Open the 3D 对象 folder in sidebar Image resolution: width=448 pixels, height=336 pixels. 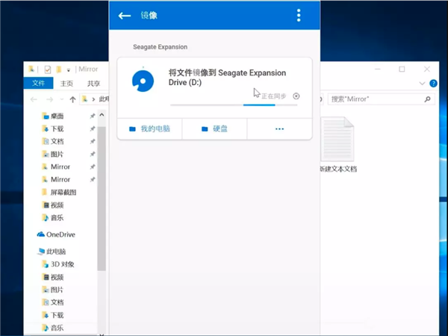58,264
